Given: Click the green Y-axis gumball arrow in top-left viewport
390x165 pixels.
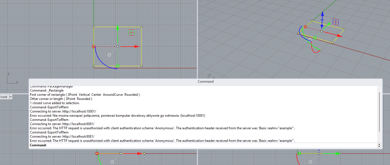Looking at the screenshot, I should [117, 27].
